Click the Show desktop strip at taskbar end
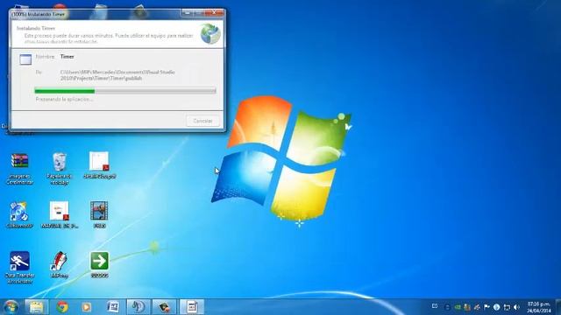 coord(558,307)
